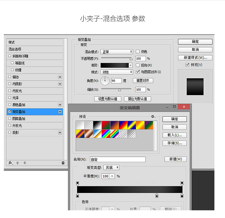This screenshot has height=218, width=225.
Task: Toggle the 与图层对齐 checkbox
Action: pos(138,72)
